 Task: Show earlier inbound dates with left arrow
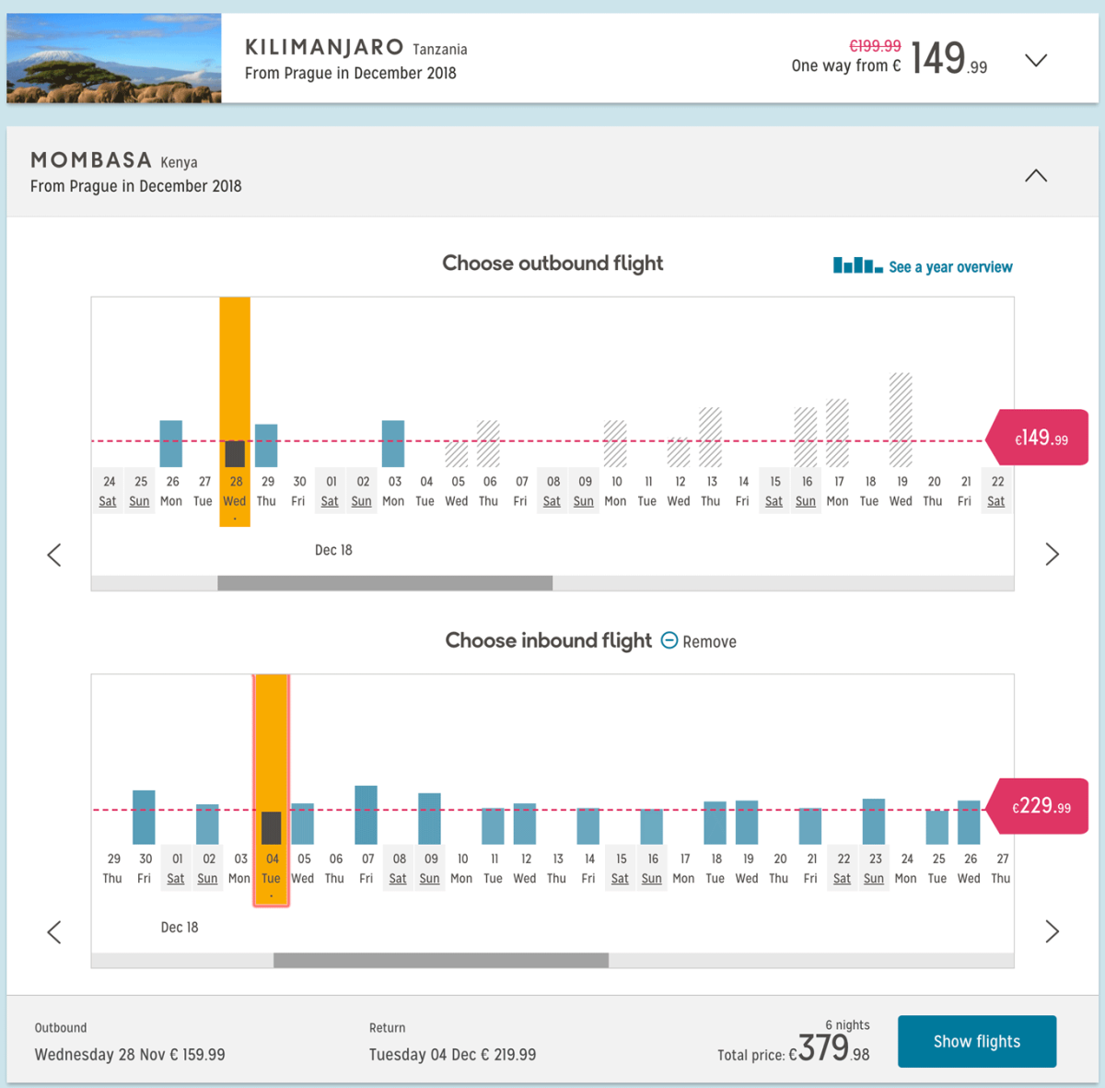pyautogui.click(x=54, y=932)
